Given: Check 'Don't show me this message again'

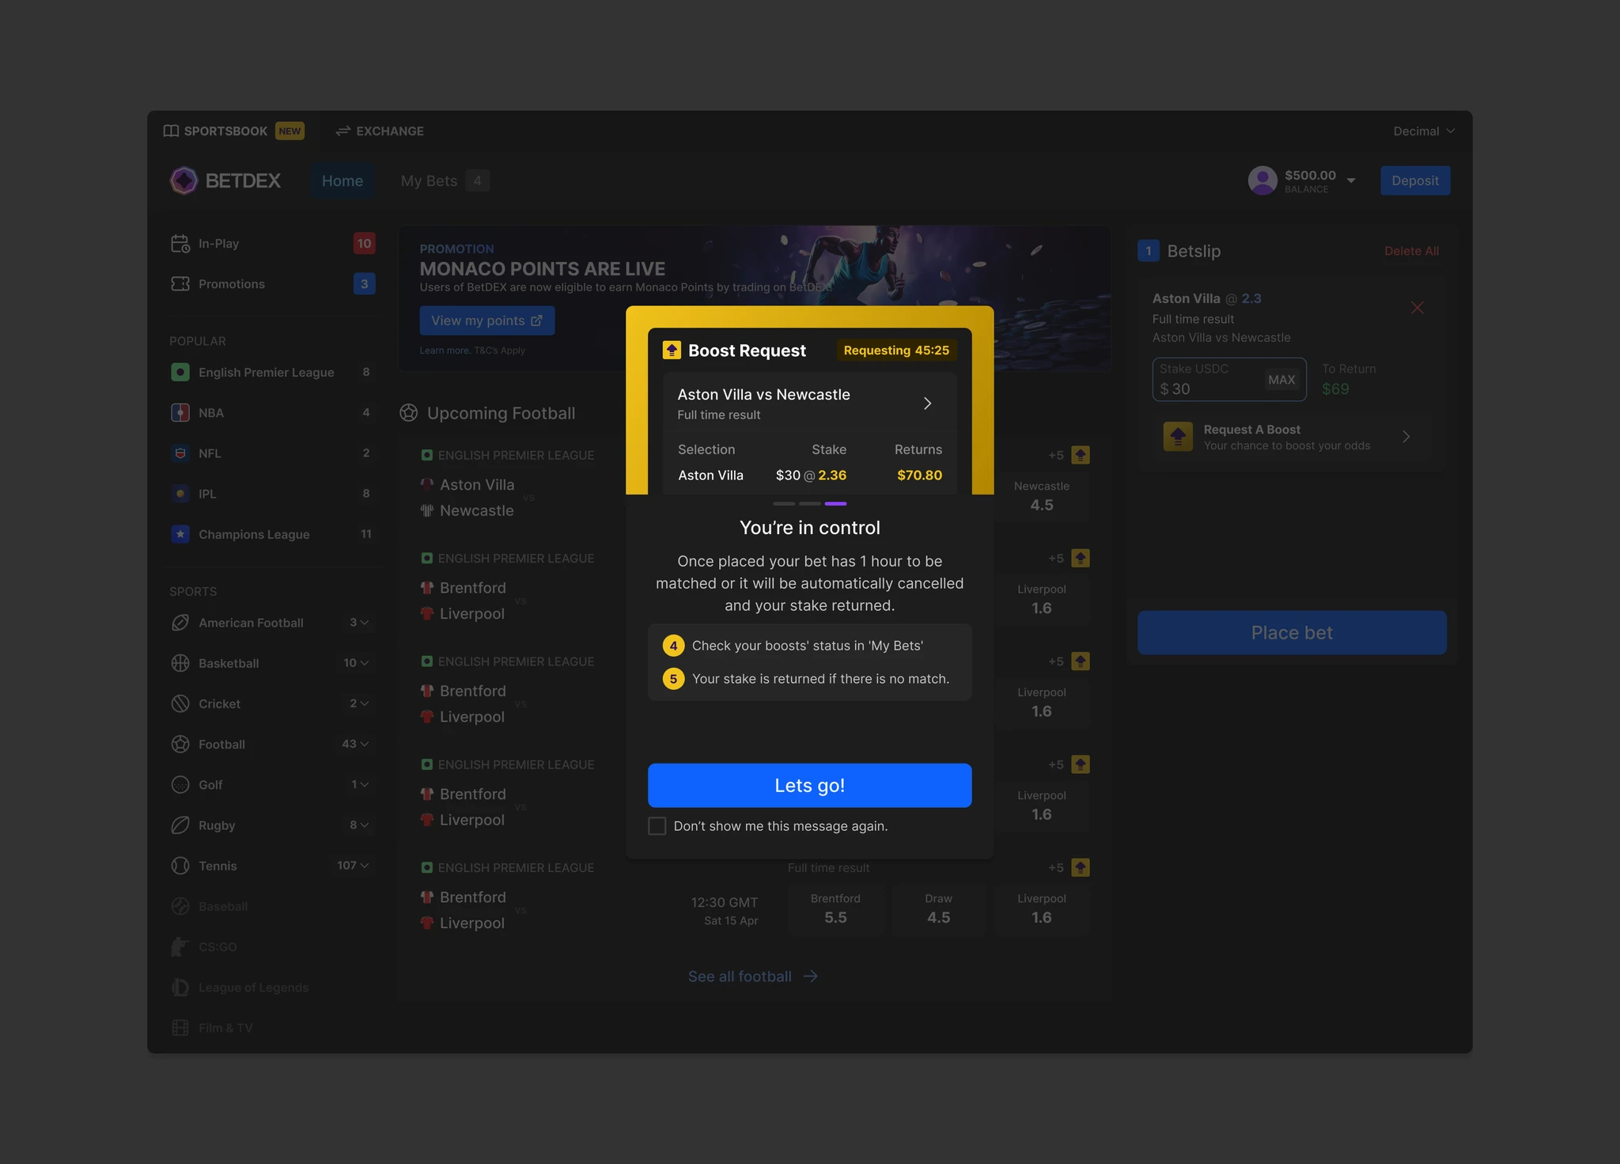Looking at the screenshot, I should coord(657,825).
